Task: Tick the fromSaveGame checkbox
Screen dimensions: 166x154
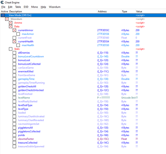Action: click(14, 75)
